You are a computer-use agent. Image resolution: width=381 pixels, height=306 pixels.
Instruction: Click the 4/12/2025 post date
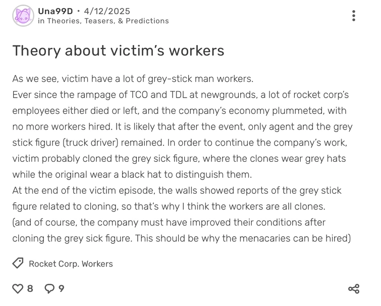tap(106, 11)
